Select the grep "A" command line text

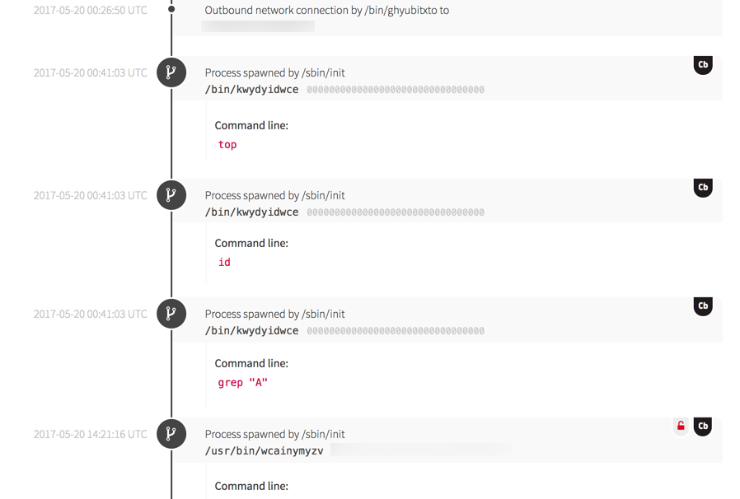[242, 383]
